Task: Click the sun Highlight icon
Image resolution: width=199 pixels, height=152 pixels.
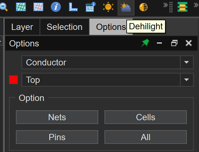Action: pyautogui.click(x=108, y=7)
